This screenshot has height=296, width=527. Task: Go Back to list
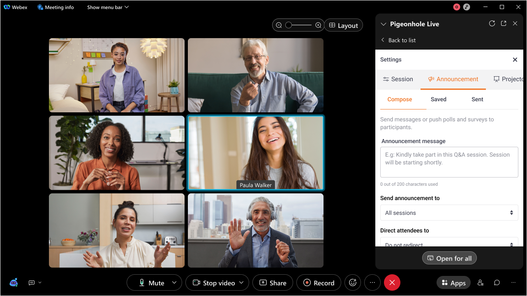[398, 40]
